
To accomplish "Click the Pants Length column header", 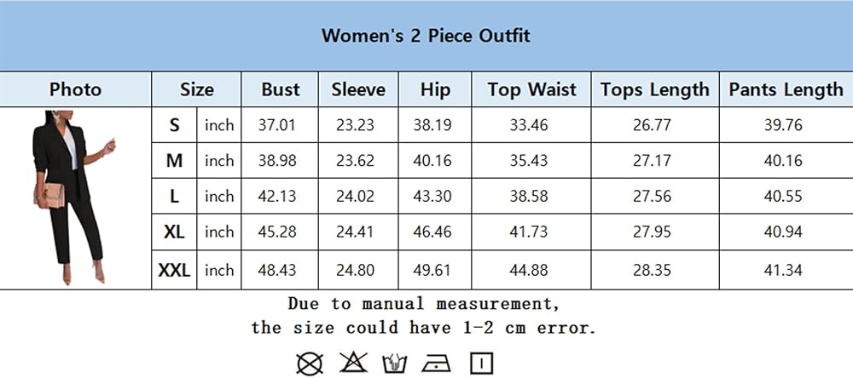I will coord(786,89).
